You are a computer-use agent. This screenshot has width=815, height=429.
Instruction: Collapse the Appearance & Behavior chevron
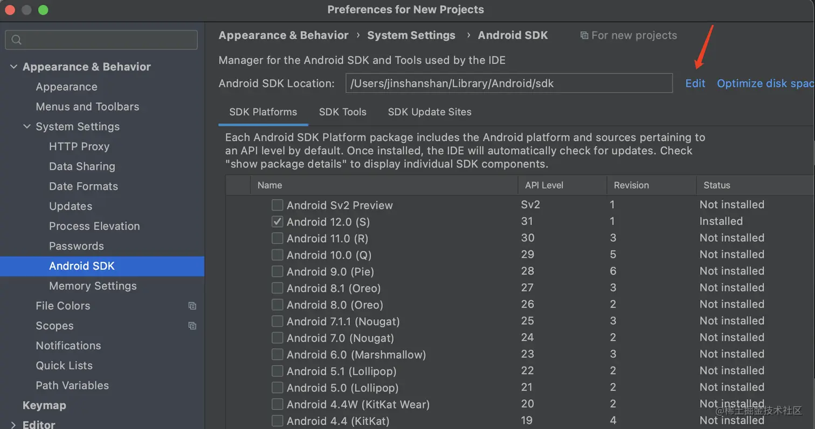pyautogui.click(x=13, y=67)
